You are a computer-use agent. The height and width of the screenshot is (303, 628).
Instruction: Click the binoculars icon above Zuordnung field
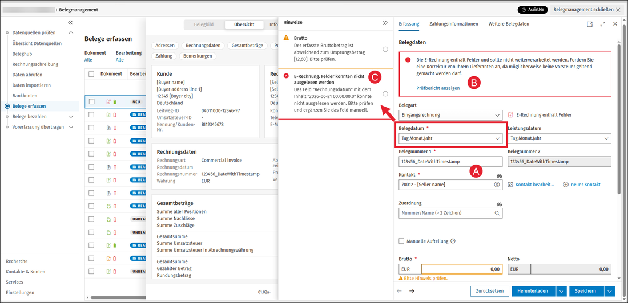pos(499,204)
